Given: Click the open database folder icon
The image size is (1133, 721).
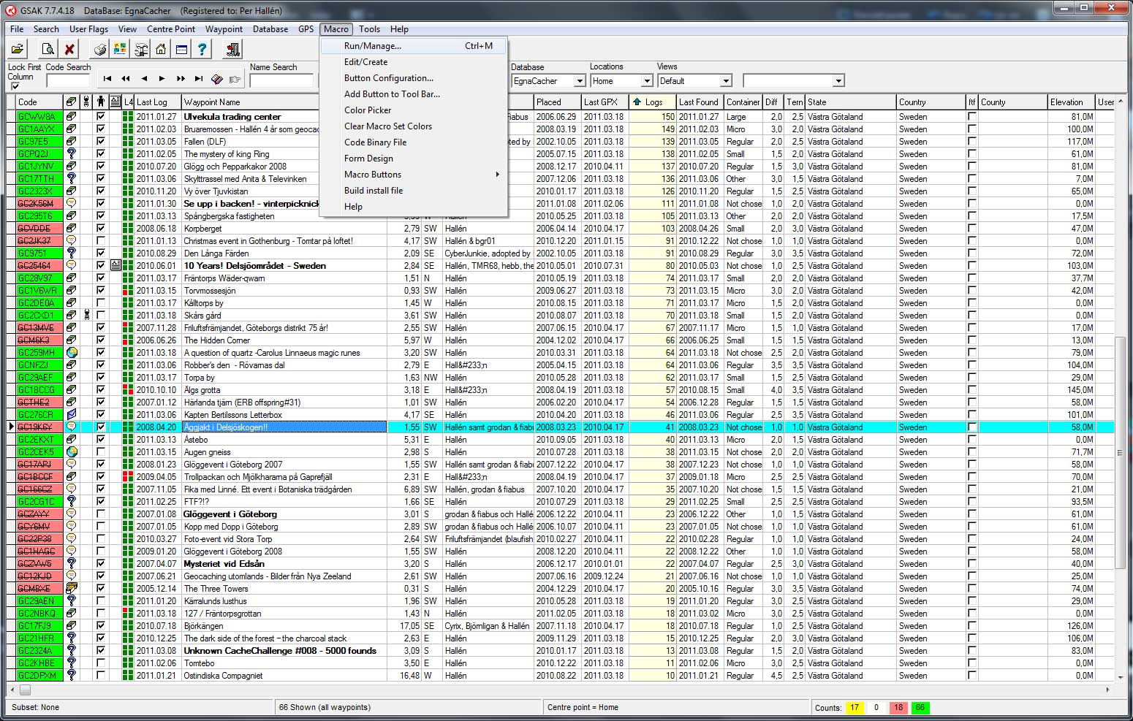Looking at the screenshot, I should point(18,50).
